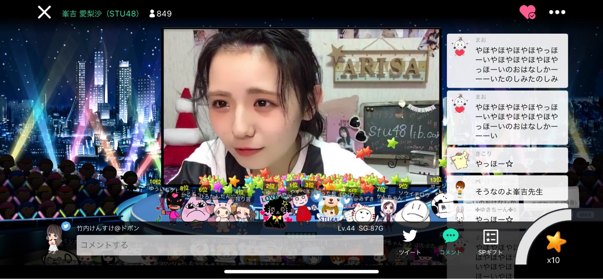View the 849 viewer count
Image resolution: width=603 pixels, height=279 pixels.
(x=160, y=14)
